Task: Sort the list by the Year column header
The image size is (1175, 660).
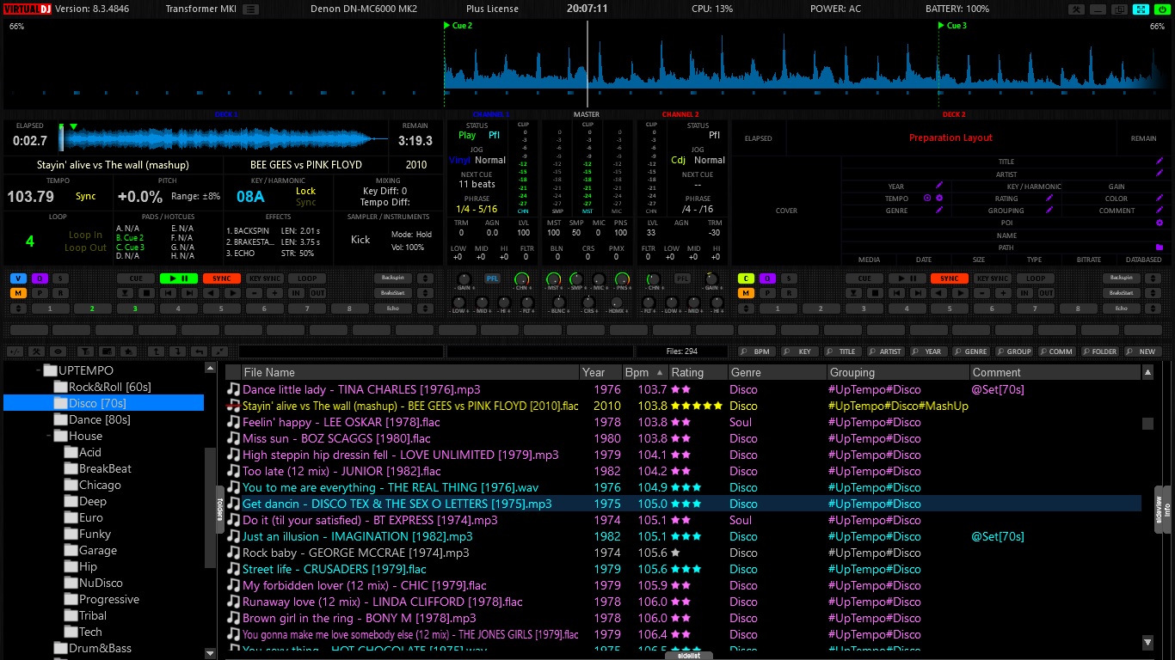Action: pyautogui.click(x=594, y=372)
